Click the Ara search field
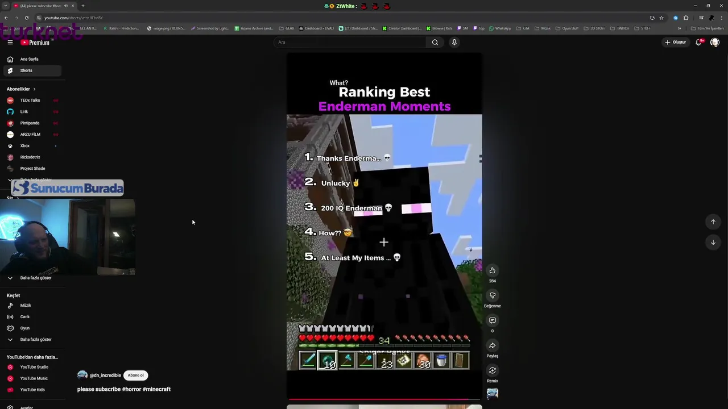The image size is (728, 409). click(x=350, y=42)
